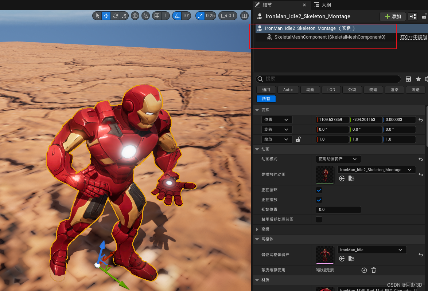Click position X field 1109.637869

coord(332,120)
